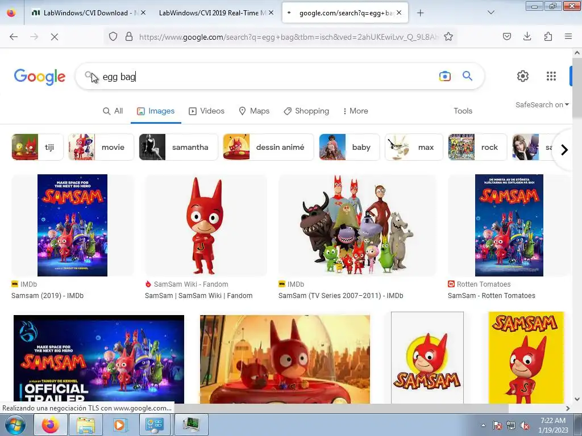Screen dimensions: 582x436
Task: Open the yellow SAMSAM poster image
Action: pos(526,358)
